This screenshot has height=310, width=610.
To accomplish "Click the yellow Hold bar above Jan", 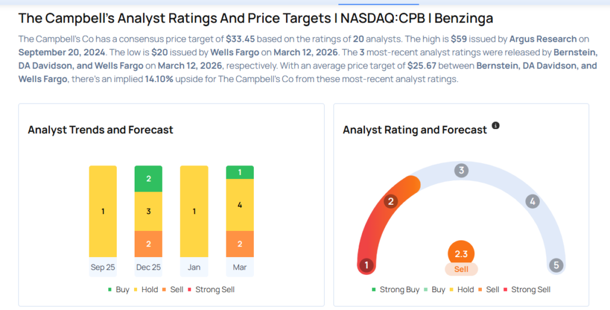I will 194,211.
